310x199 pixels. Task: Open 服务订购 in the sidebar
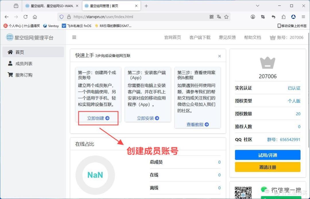click(x=33, y=75)
